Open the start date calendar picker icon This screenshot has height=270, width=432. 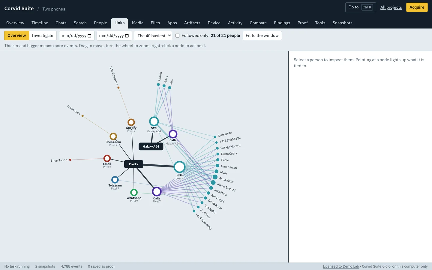(89, 36)
